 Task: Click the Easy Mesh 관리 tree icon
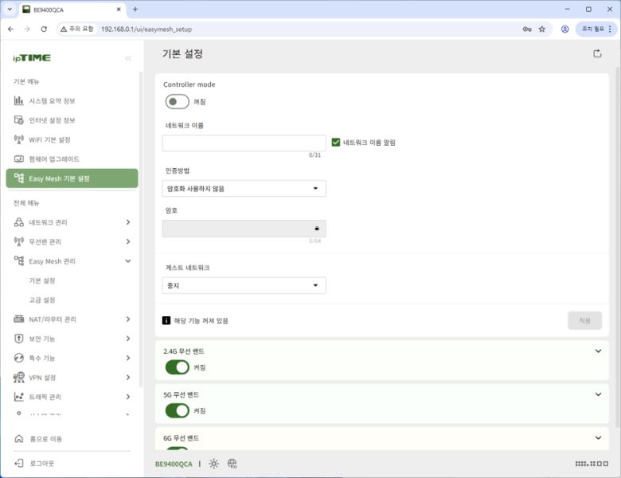coord(18,261)
